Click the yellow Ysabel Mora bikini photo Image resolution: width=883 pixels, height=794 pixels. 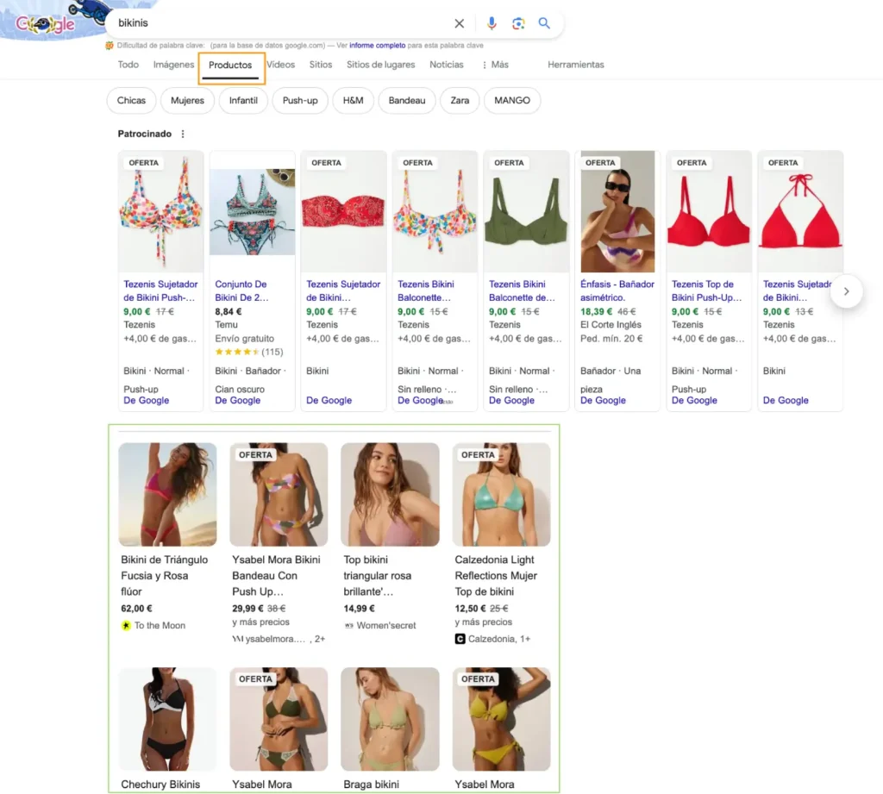501,719
